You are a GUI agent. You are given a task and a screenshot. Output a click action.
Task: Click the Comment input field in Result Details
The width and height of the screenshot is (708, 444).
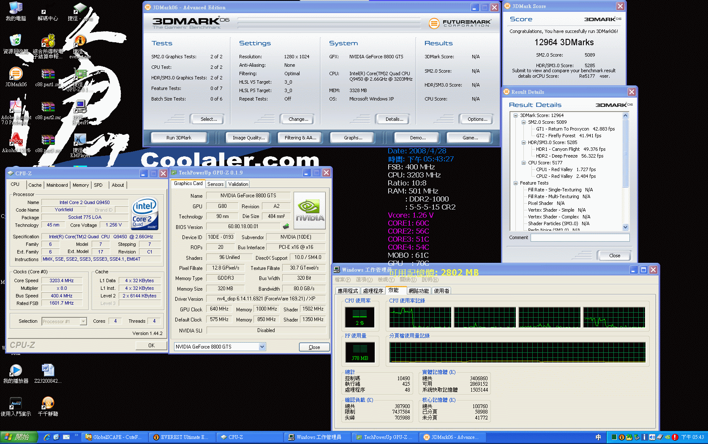pyautogui.click(x=580, y=237)
